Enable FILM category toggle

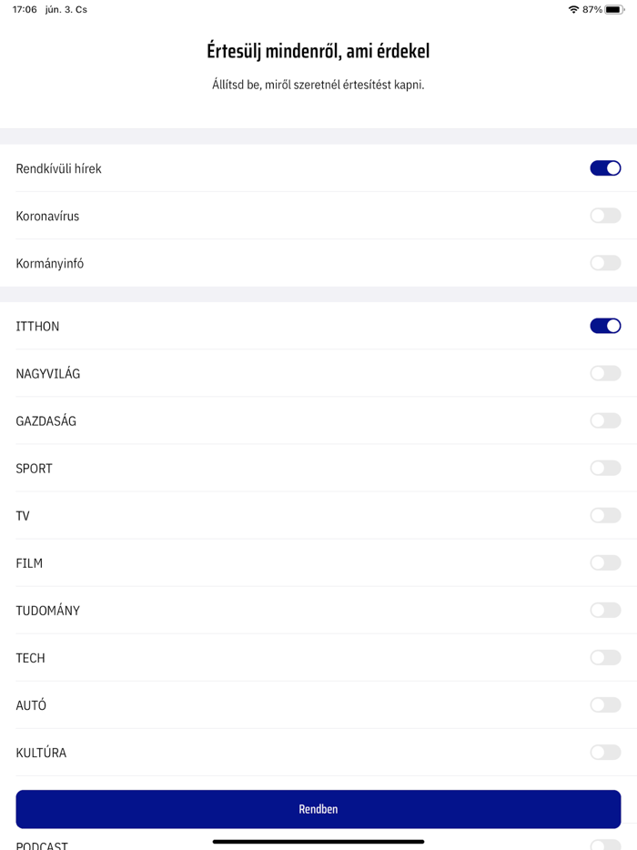605,562
